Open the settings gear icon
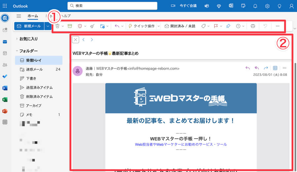297x172 pixels. click(x=267, y=6)
